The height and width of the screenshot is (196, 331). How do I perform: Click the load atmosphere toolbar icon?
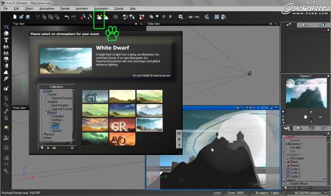(x=99, y=17)
